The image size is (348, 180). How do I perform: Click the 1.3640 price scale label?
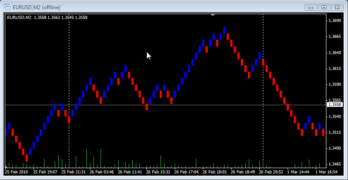click(335, 53)
